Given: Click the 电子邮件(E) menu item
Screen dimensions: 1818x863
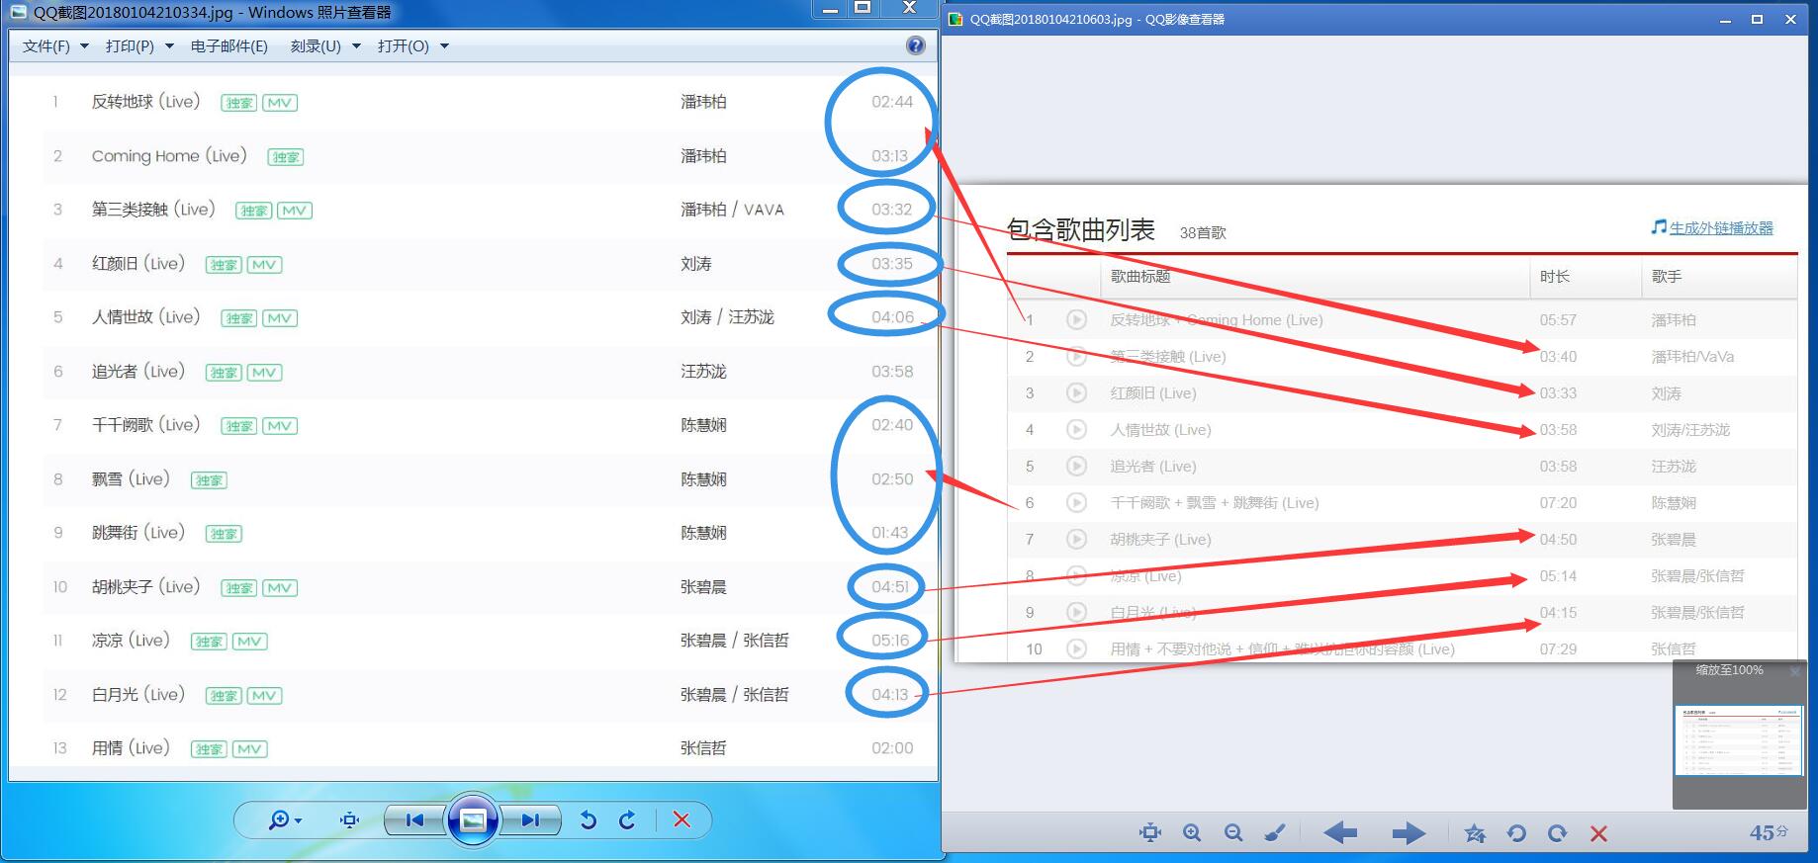Looking at the screenshot, I should pyautogui.click(x=229, y=45).
